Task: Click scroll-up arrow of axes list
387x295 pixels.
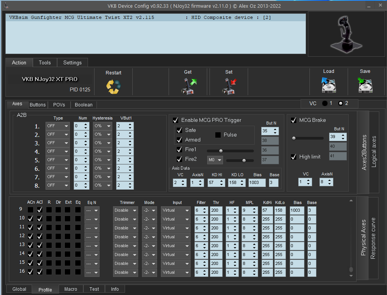Action: click(x=351, y=201)
